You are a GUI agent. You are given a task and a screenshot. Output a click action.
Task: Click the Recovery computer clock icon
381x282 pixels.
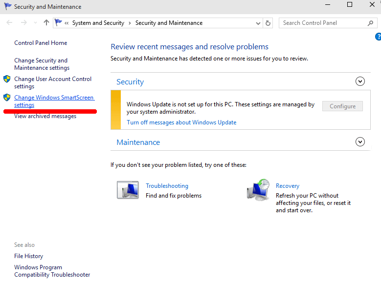[258, 190]
